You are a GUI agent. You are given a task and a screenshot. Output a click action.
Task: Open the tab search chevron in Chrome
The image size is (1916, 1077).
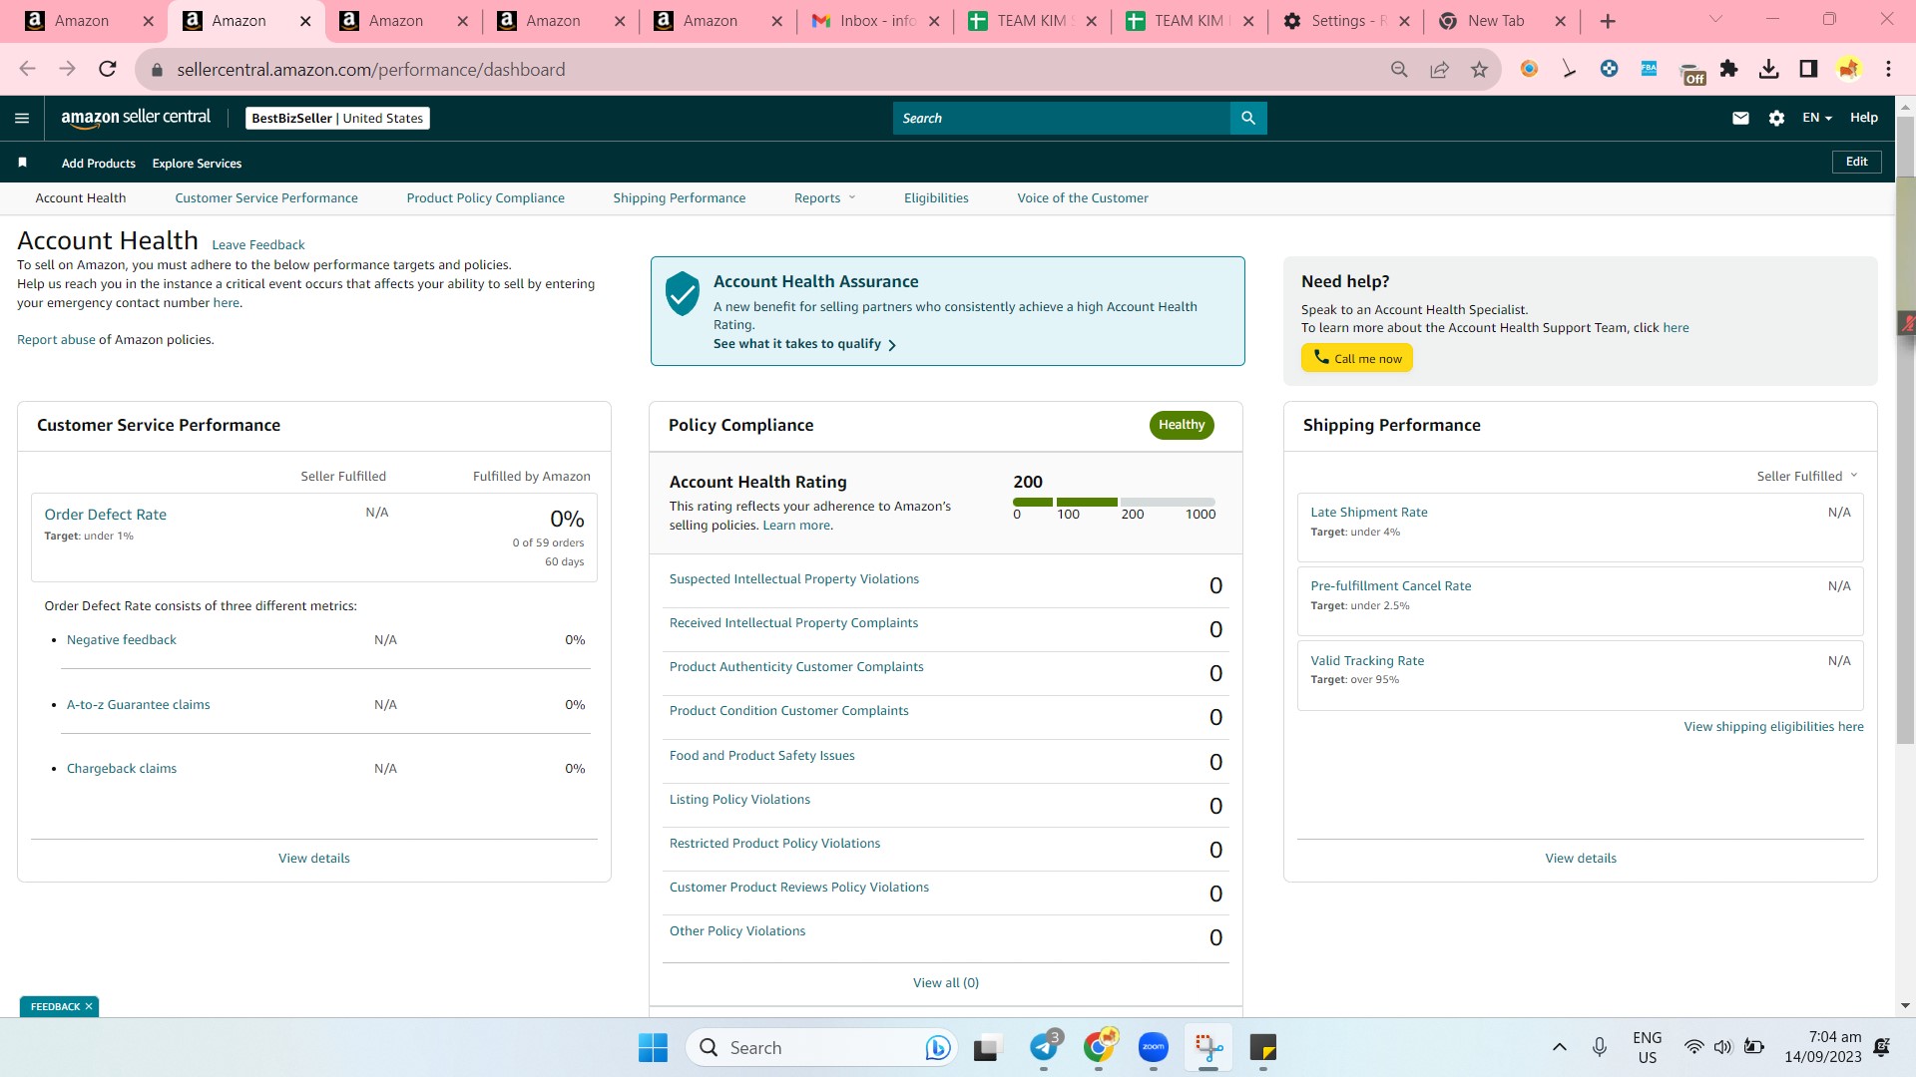click(x=1715, y=20)
